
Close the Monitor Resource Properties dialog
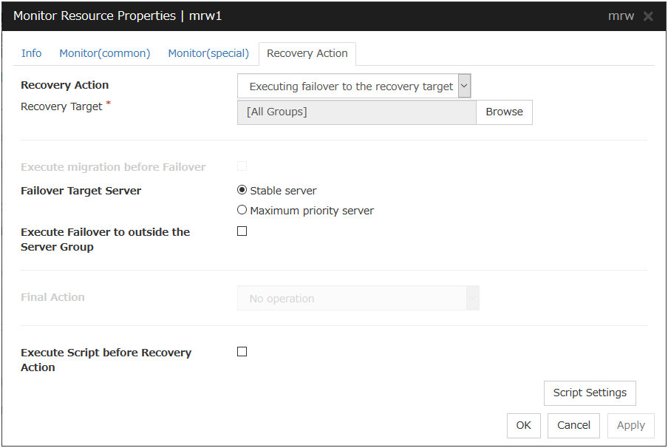(x=648, y=16)
